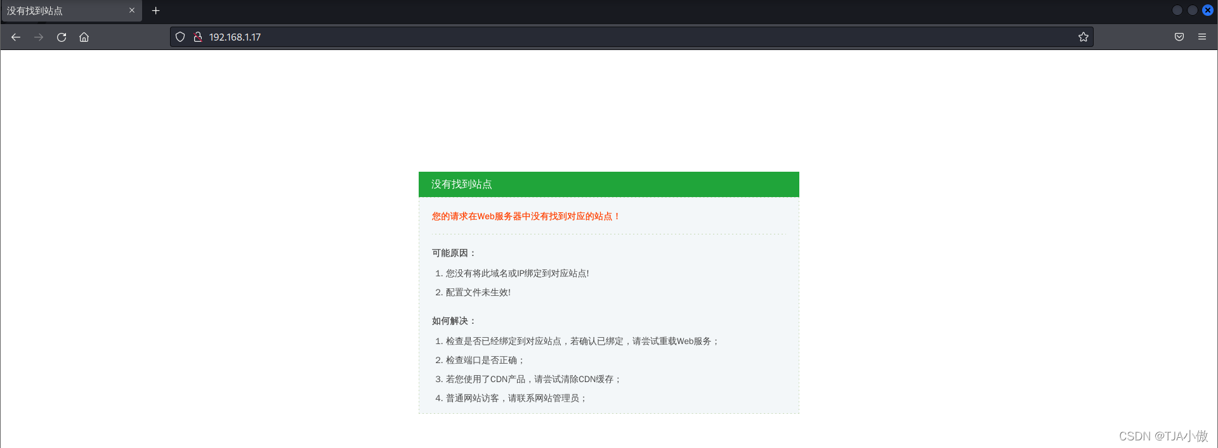Go forward to the next page

(x=39, y=37)
